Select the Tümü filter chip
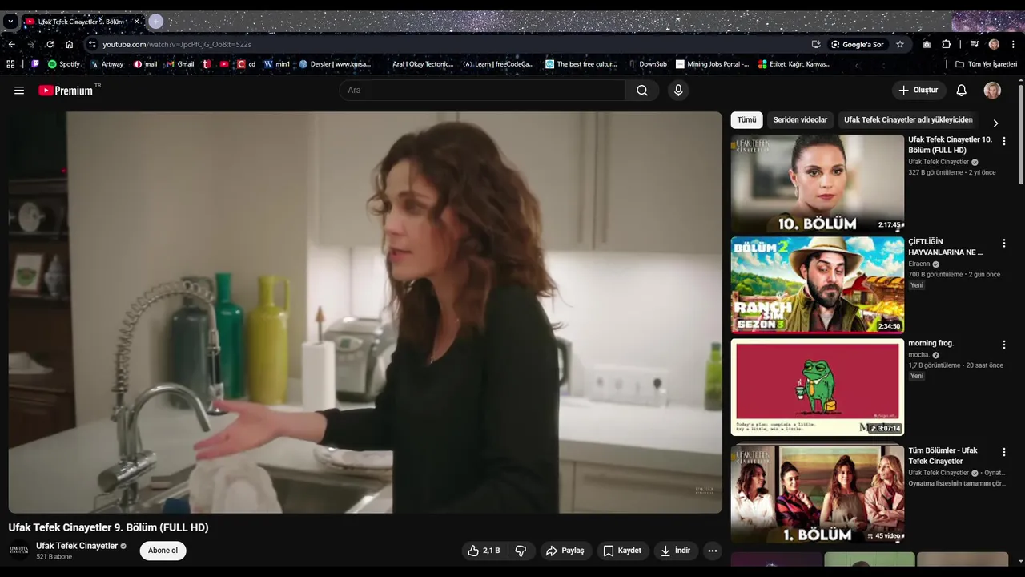1025x577 pixels. (746, 120)
